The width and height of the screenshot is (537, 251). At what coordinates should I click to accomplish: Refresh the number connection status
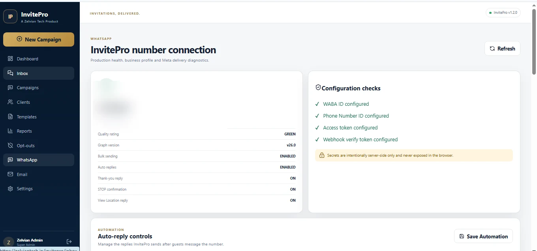click(x=502, y=49)
